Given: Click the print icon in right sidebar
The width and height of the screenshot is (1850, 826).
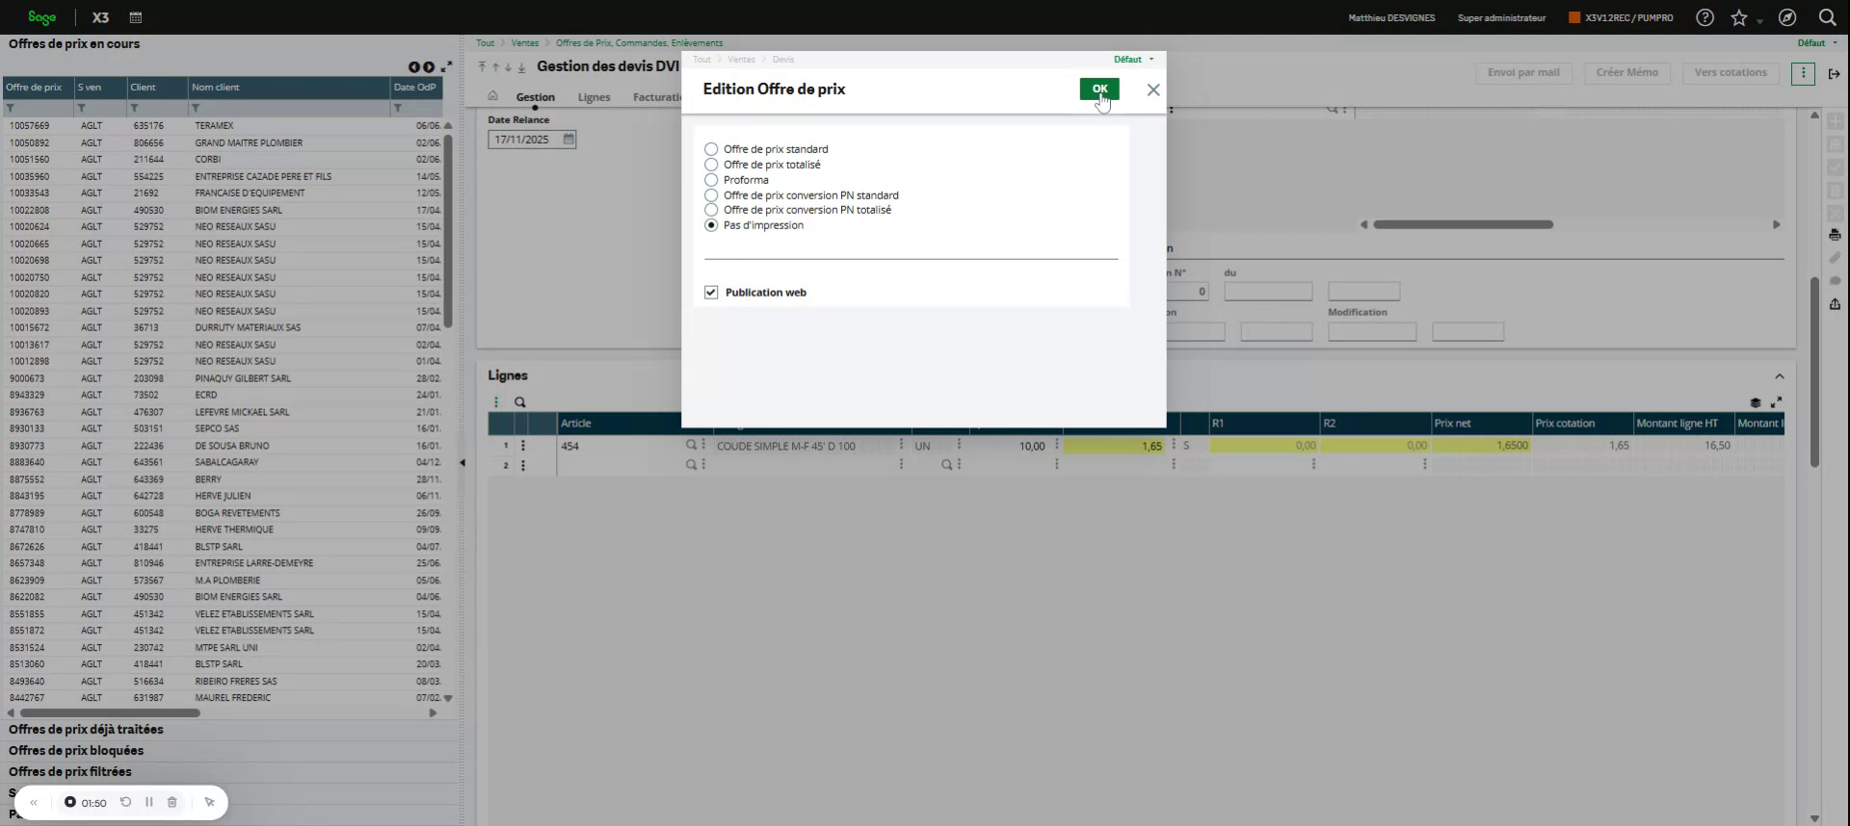Looking at the screenshot, I should [1835, 235].
